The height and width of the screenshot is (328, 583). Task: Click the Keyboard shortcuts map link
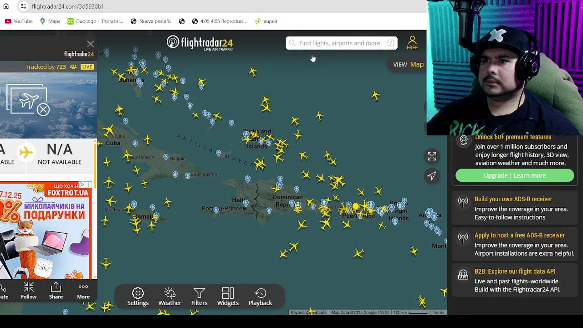(308, 313)
